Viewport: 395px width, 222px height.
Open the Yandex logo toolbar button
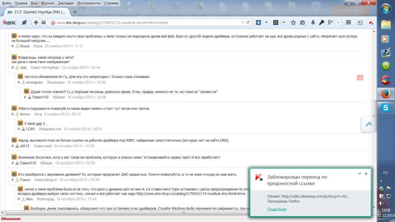pos(10,23)
